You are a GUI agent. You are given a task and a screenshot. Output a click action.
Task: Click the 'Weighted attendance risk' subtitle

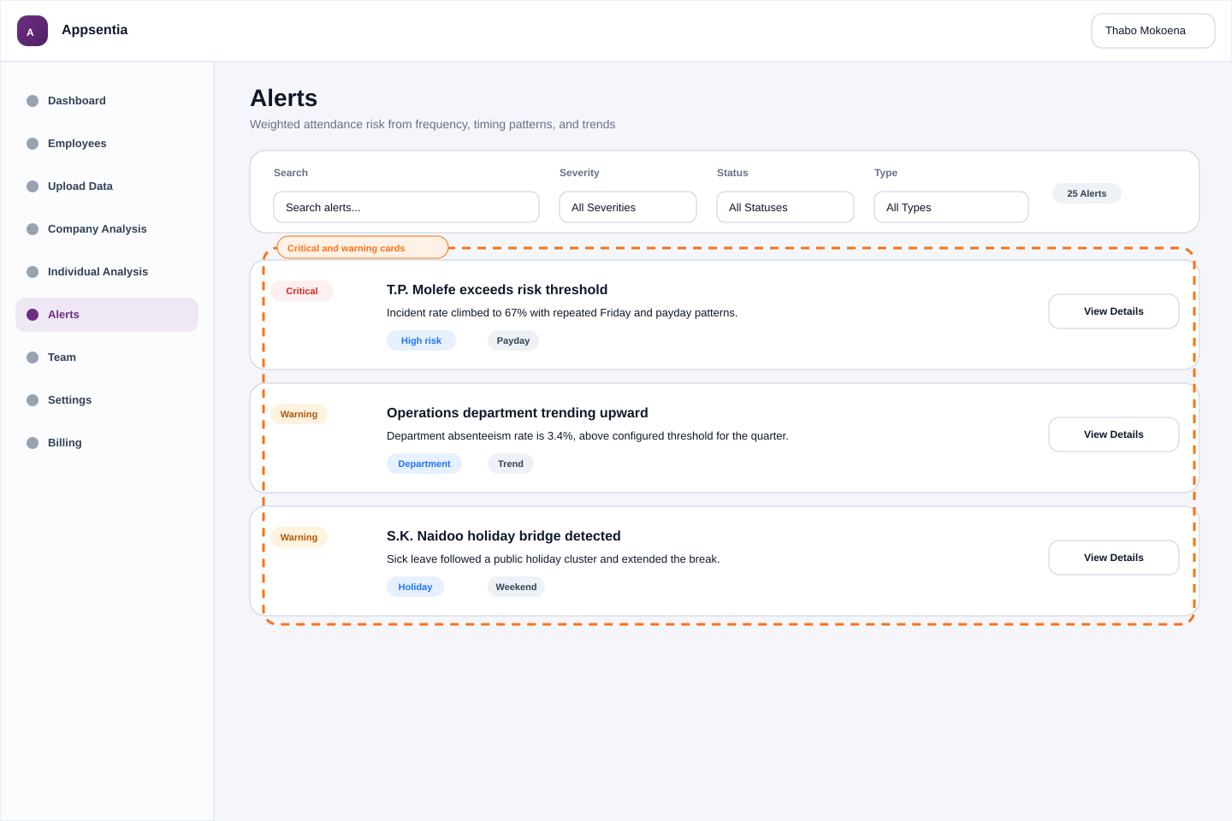coord(432,125)
